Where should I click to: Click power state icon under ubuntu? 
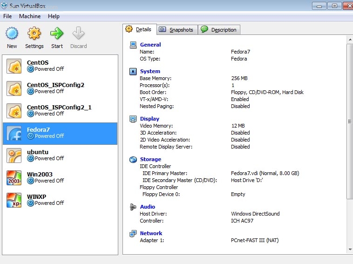(x=31, y=158)
